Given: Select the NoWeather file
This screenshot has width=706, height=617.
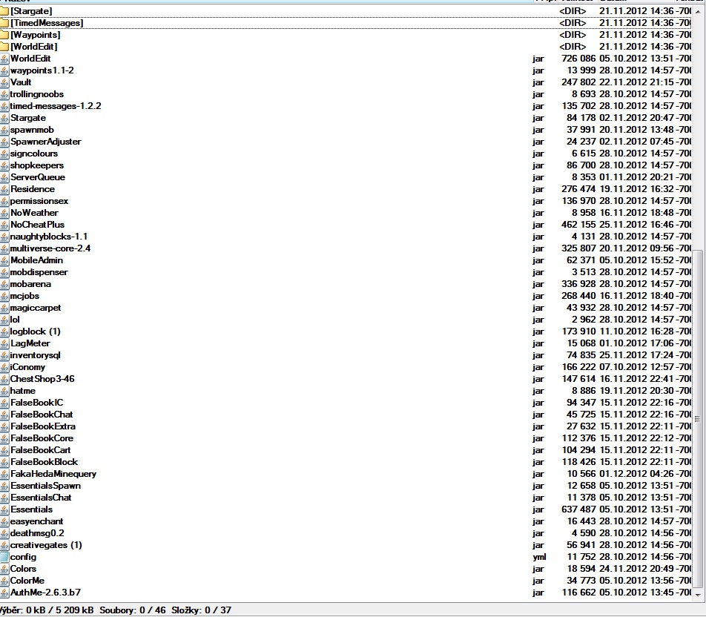Looking at the screenshot, I should 34,213.
